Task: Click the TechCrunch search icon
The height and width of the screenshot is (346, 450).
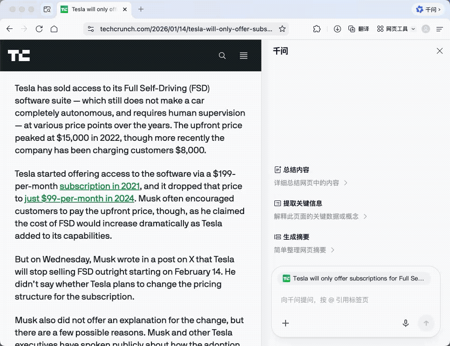Action: pos(222,56)
